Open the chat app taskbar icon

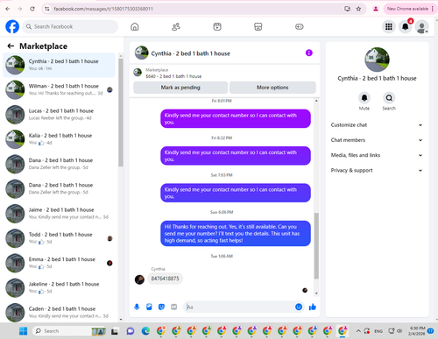(x=131, y=331)
